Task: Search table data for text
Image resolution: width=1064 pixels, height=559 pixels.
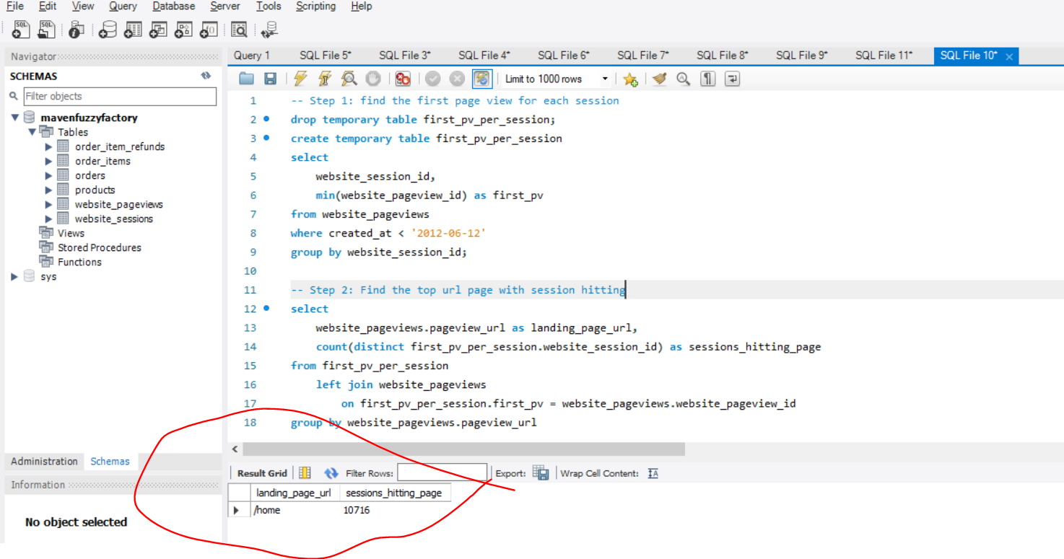Action: pos(239,30)
